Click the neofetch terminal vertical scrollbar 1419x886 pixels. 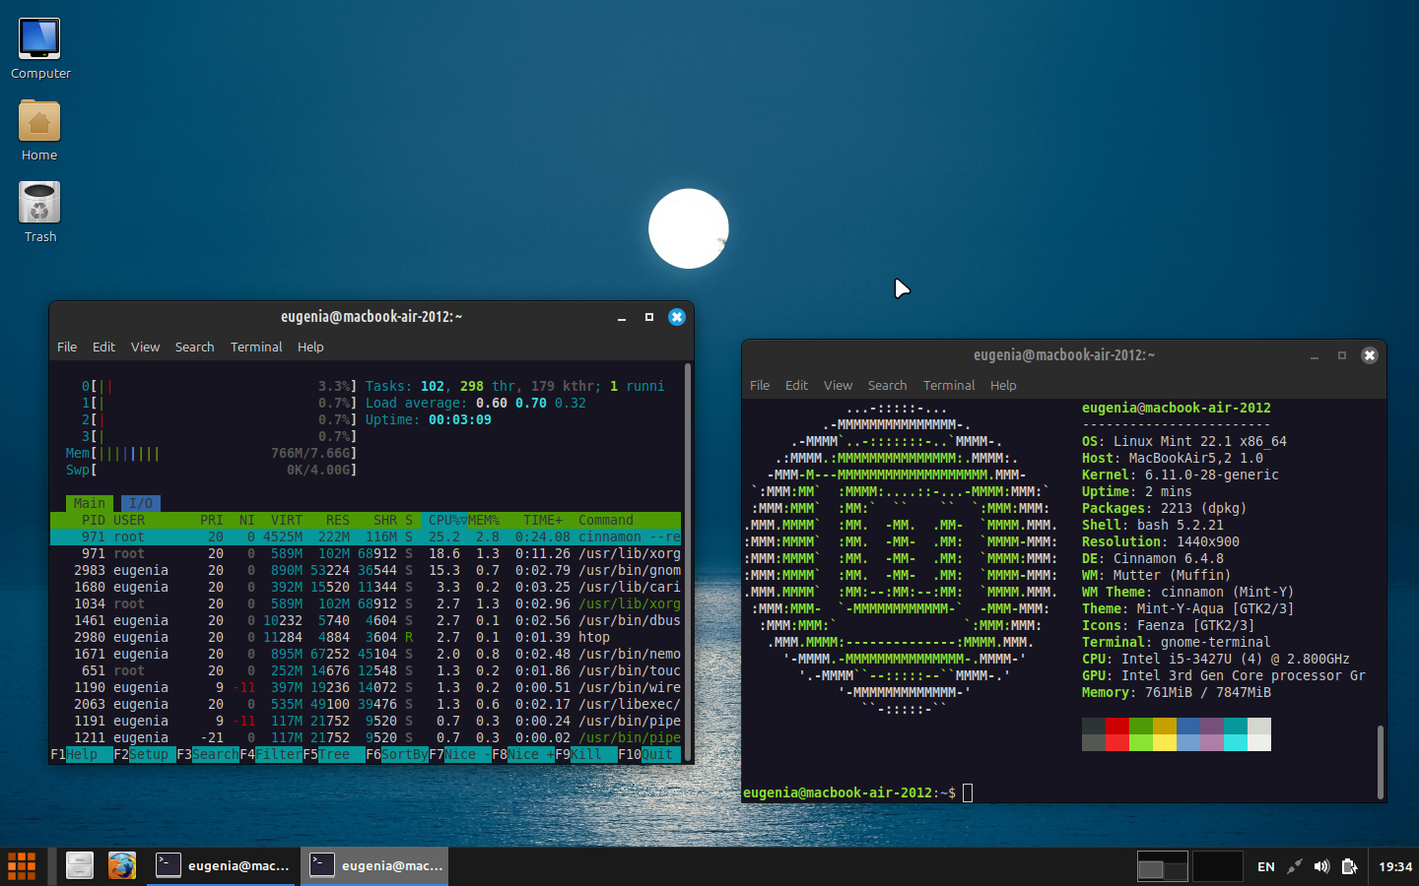1380,761
